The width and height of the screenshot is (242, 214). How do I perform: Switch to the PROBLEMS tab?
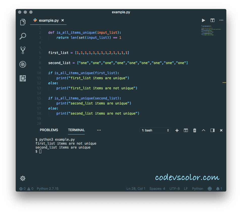pyautogui.click(x=49, y=130)
